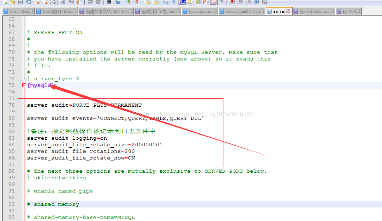Switch to the my-huge.ini tab
The height and width of the screenshot is (221, 382).
tap(199, 11)
